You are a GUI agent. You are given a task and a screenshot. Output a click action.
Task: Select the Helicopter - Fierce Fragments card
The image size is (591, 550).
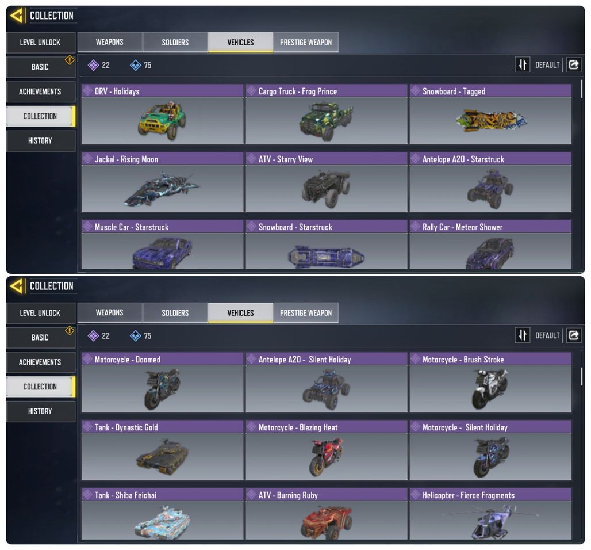tap(490, 514)
